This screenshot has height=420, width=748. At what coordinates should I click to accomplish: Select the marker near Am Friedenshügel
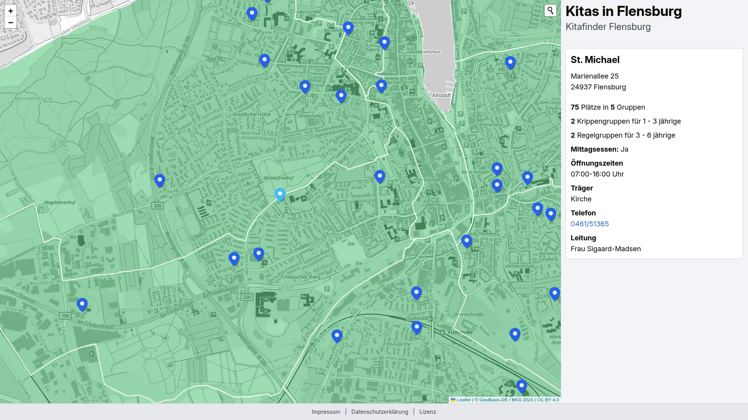click(x=82, y=304)
